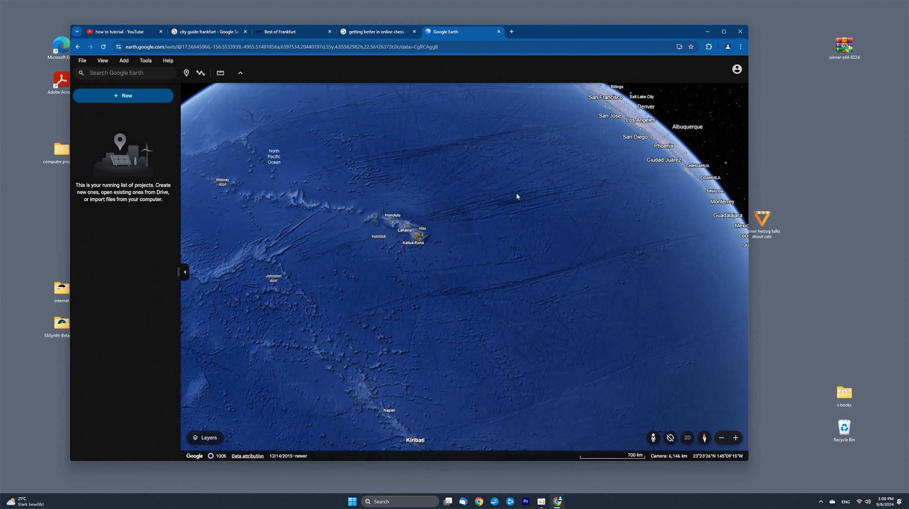Zoom out with the minus button
Viewport: 909px width, 509px height.
721,438
